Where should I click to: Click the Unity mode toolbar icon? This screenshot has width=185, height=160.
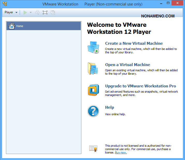pyautogui.click(x=53, y=12)
